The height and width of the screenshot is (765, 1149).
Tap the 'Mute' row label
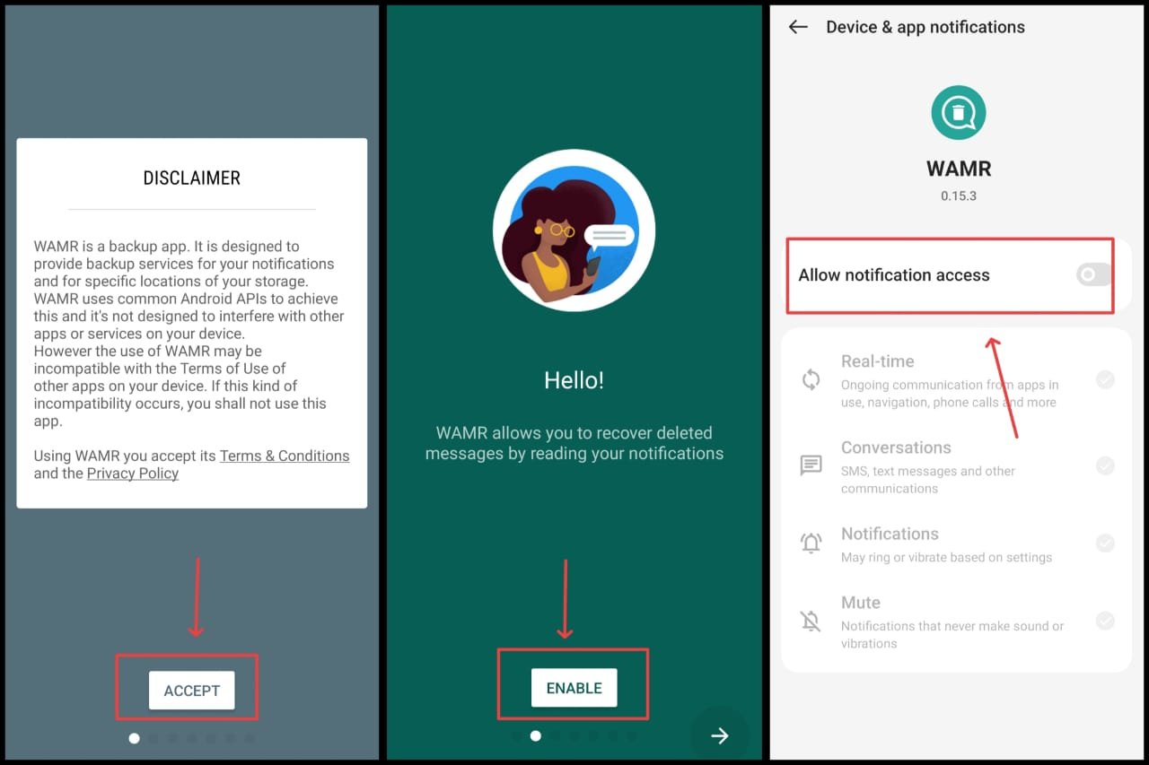(861, 603)
